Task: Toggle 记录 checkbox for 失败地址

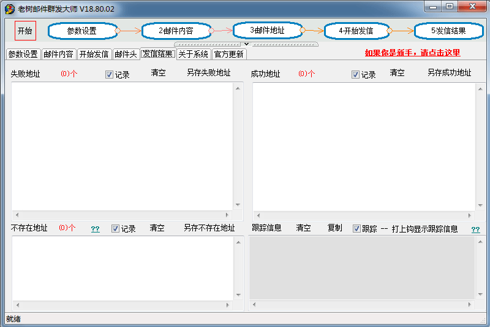Action: pyautogui.click(x=109, y=74)
